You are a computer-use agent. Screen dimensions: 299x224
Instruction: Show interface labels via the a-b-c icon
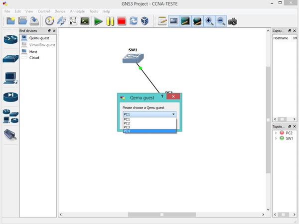tap(73, 21)
